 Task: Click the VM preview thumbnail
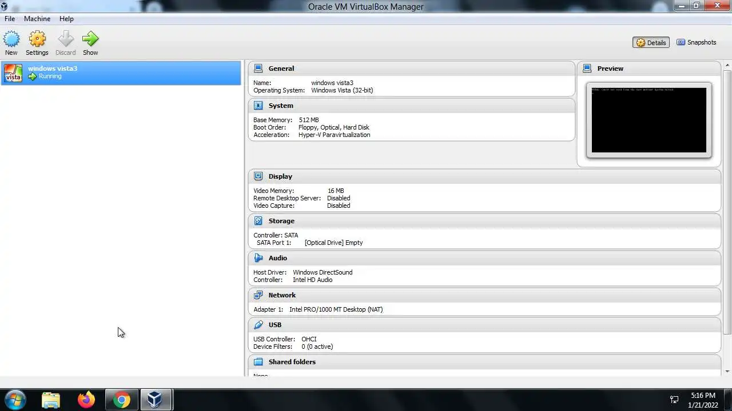(649, 120)
